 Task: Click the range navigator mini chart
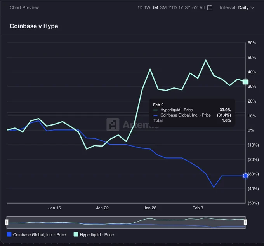click(126, 222)
